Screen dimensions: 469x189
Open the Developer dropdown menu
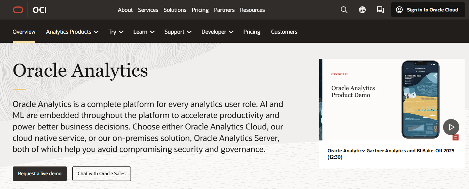coord(217,32)
